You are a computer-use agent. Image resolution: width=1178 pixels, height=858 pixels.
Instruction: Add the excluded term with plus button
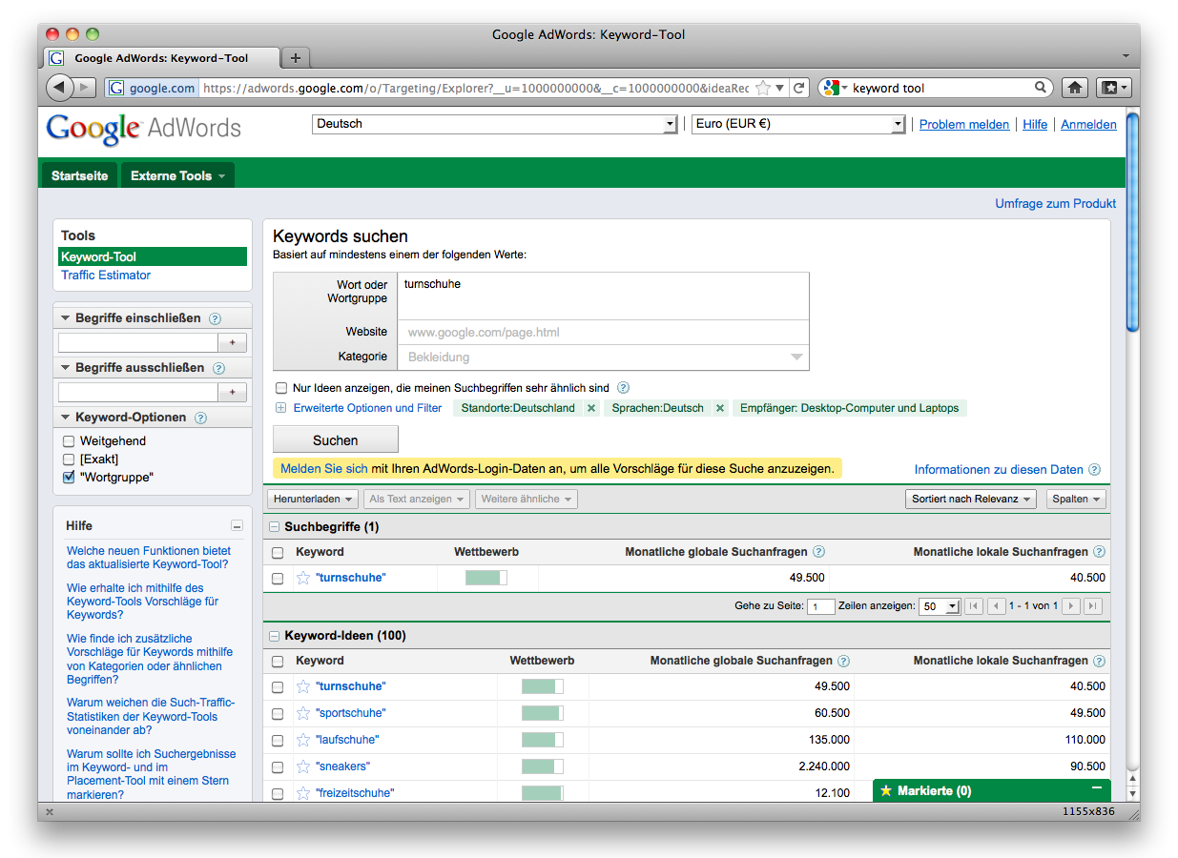coord(232,392)
